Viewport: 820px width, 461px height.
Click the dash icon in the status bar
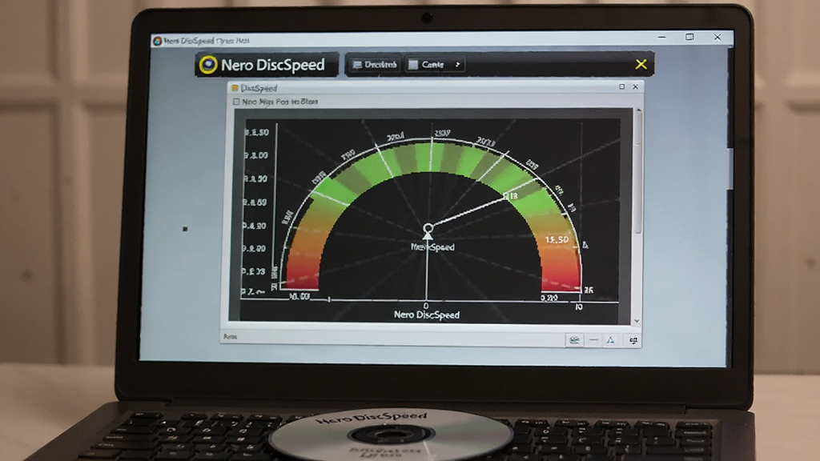click(593, 340)
